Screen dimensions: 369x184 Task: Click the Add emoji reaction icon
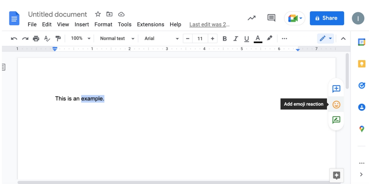coord(336,104)
